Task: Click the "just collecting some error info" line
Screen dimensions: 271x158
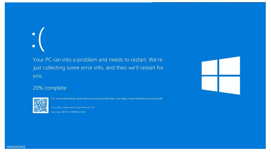Action: [98, 68]
